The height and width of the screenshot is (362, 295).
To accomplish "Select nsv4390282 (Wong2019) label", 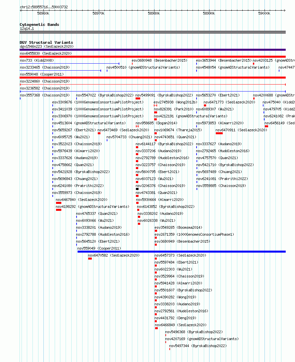I will click(175, 297).
